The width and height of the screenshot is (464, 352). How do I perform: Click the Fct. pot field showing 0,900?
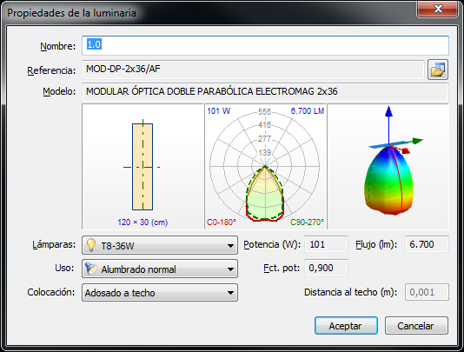[326, 268]
